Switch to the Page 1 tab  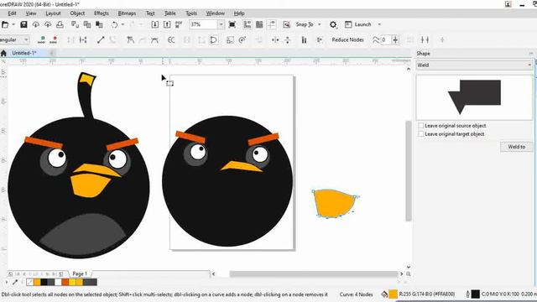[x=80, y=273]
